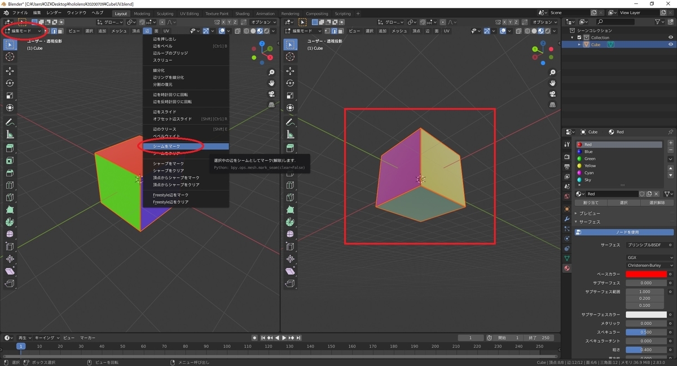Toggle Collection exclude checkbox in outliner
Image resolution: width=677 pixels, height=366 pixels.
(x=579, y=37)
